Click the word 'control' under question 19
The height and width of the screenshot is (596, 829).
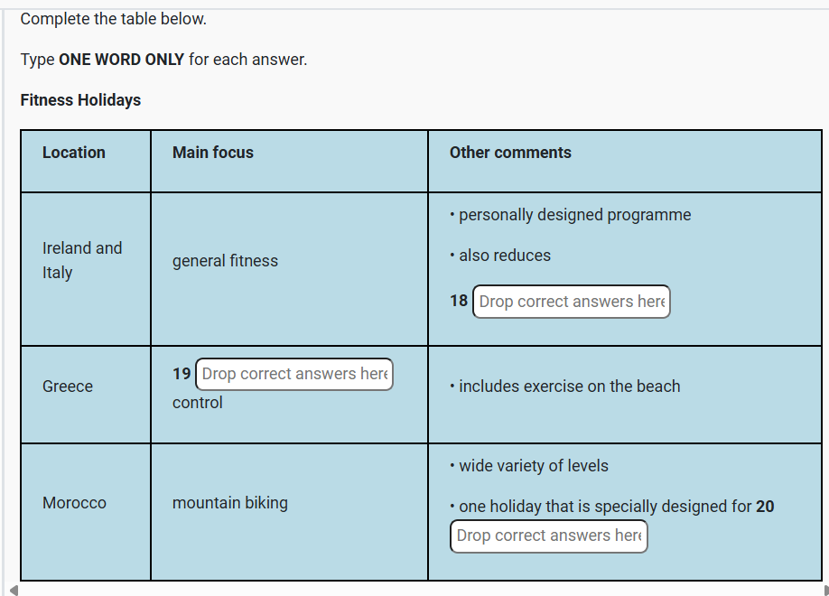pos(197,403)
